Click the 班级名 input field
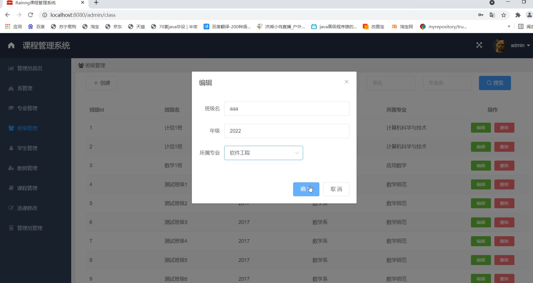This screenshot has width=533, height=283. (287, 109)
